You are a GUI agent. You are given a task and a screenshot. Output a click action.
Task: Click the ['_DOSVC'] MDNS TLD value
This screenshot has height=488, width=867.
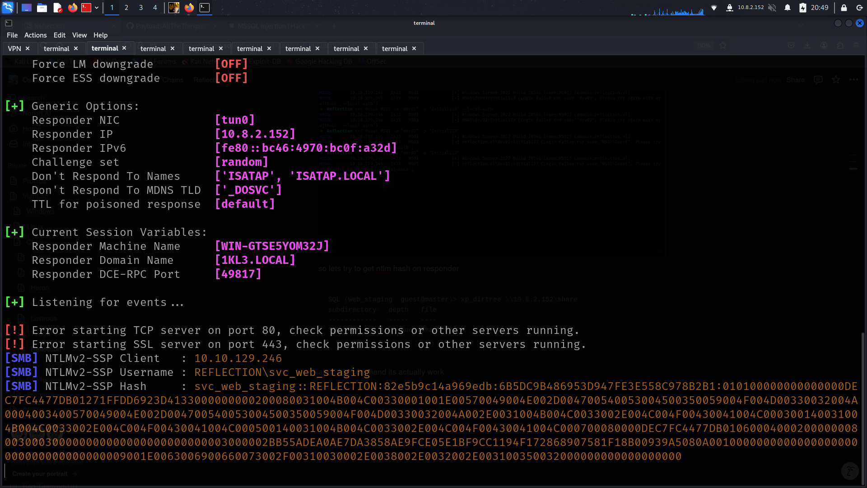coord(248,190)
